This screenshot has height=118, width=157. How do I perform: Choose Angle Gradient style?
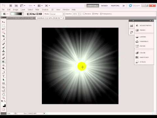coord(34,14)
